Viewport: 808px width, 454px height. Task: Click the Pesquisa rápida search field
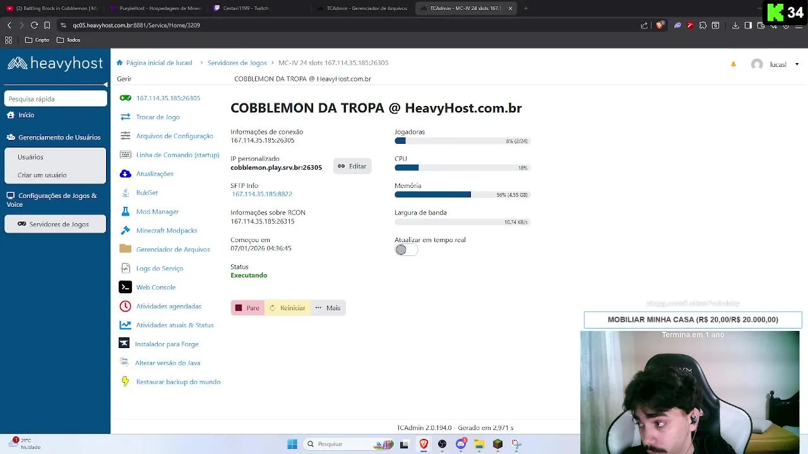[56, 98]
